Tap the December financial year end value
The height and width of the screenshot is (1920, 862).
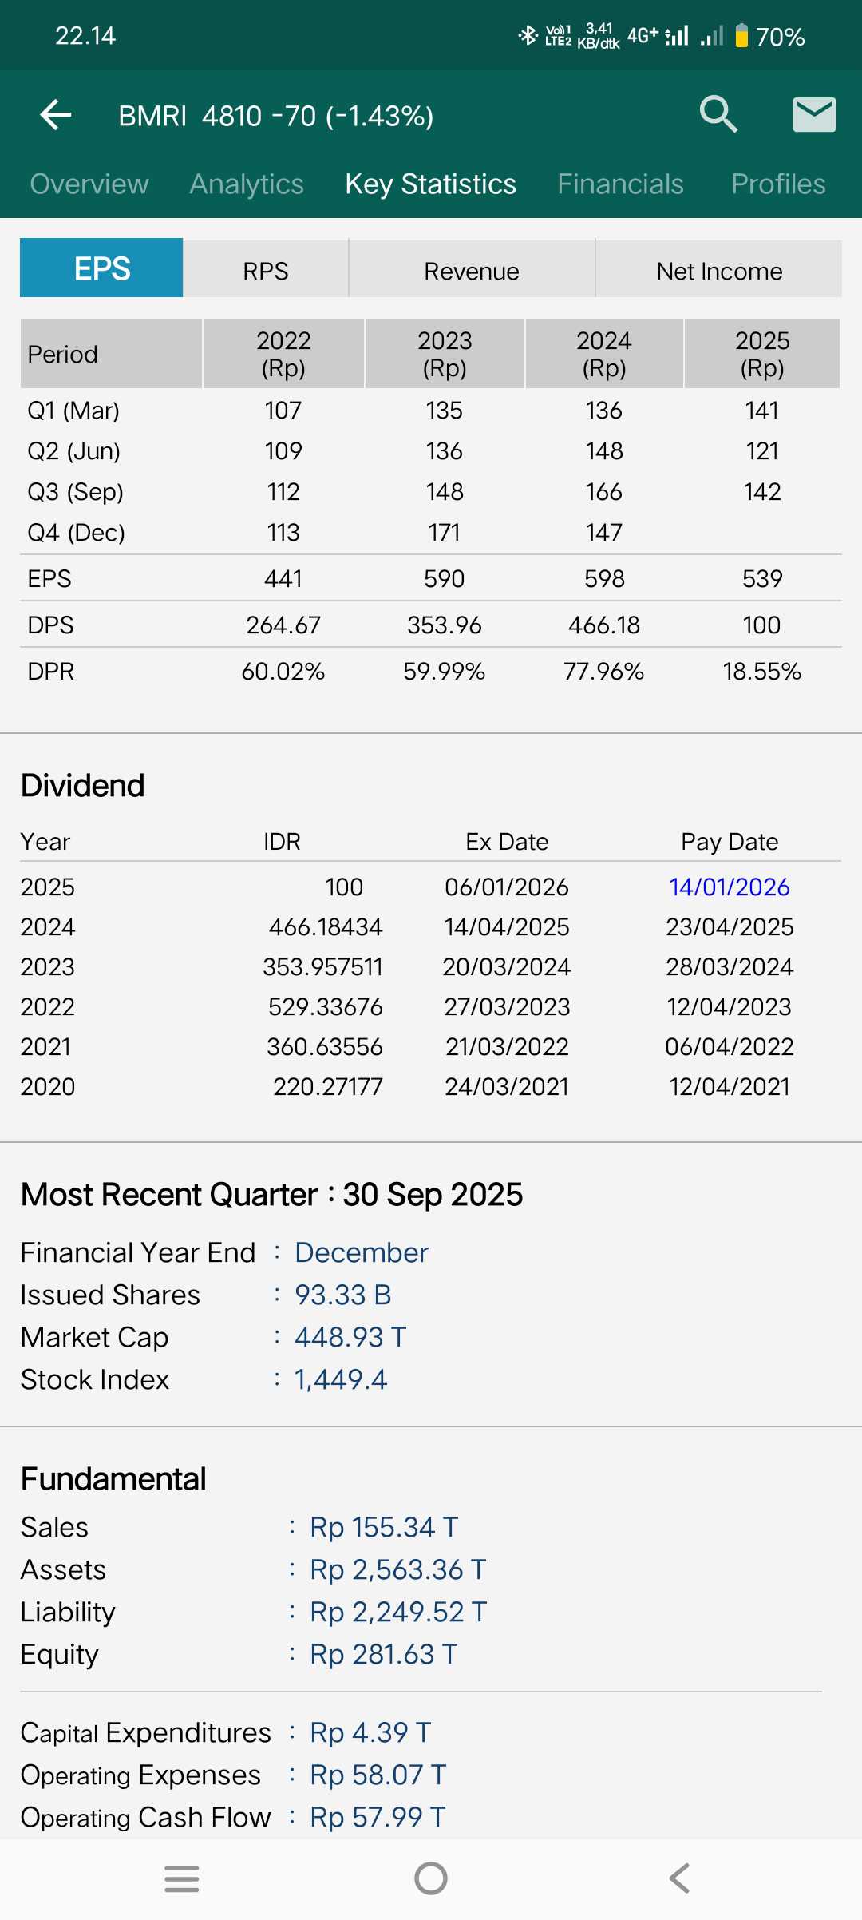361,1252
